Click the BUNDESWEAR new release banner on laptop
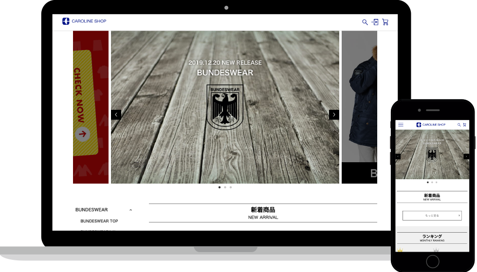477x272 pixels. pos(225,107)
